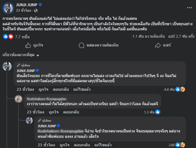
Task: Click แก้ไขแล้ว on the first author comment
Action: point(82,89)
